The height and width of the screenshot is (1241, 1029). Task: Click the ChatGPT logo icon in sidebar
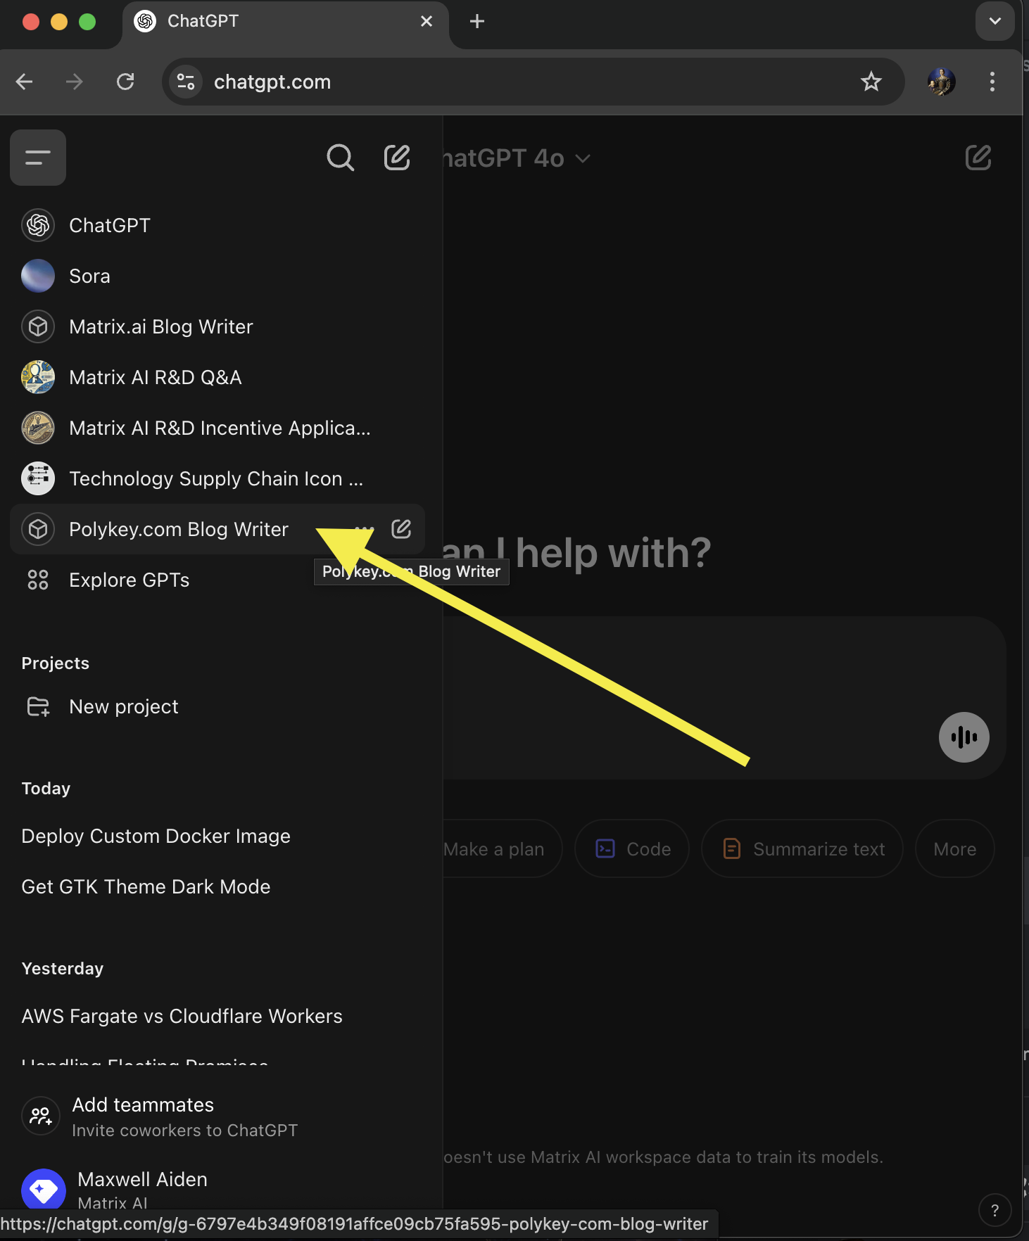[38, 225]
